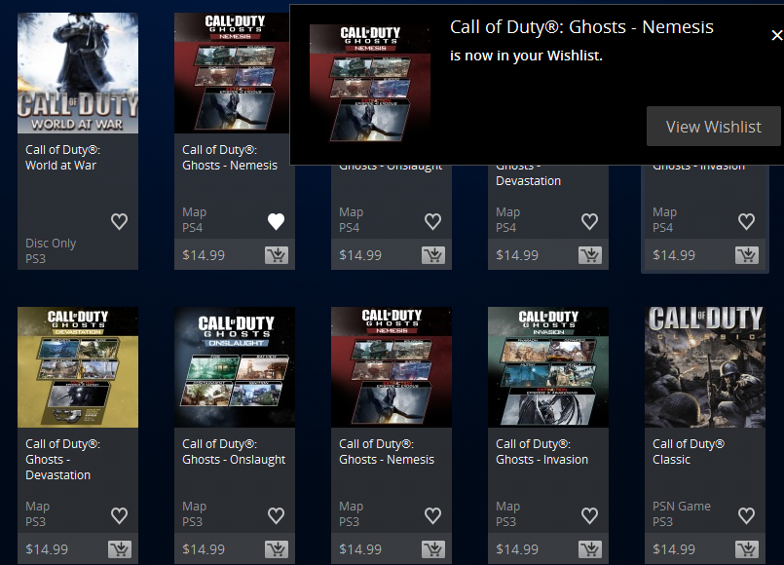The height and width of the screenshot is (565, 784).
Task: Add Ghosts Devastation PS4 map to cart
Action: (x=590, y=255)
